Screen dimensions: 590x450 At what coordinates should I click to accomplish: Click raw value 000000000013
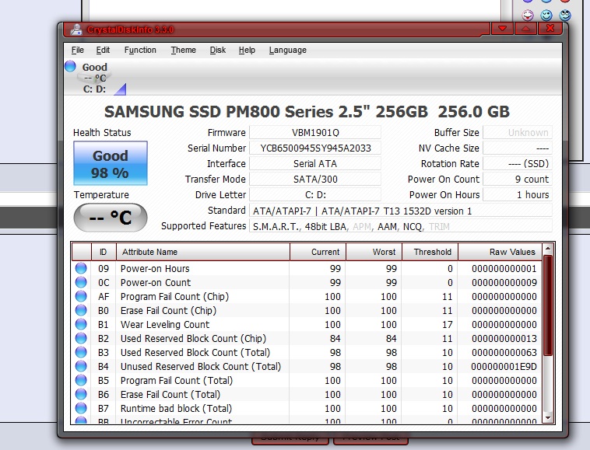(504, 338)
